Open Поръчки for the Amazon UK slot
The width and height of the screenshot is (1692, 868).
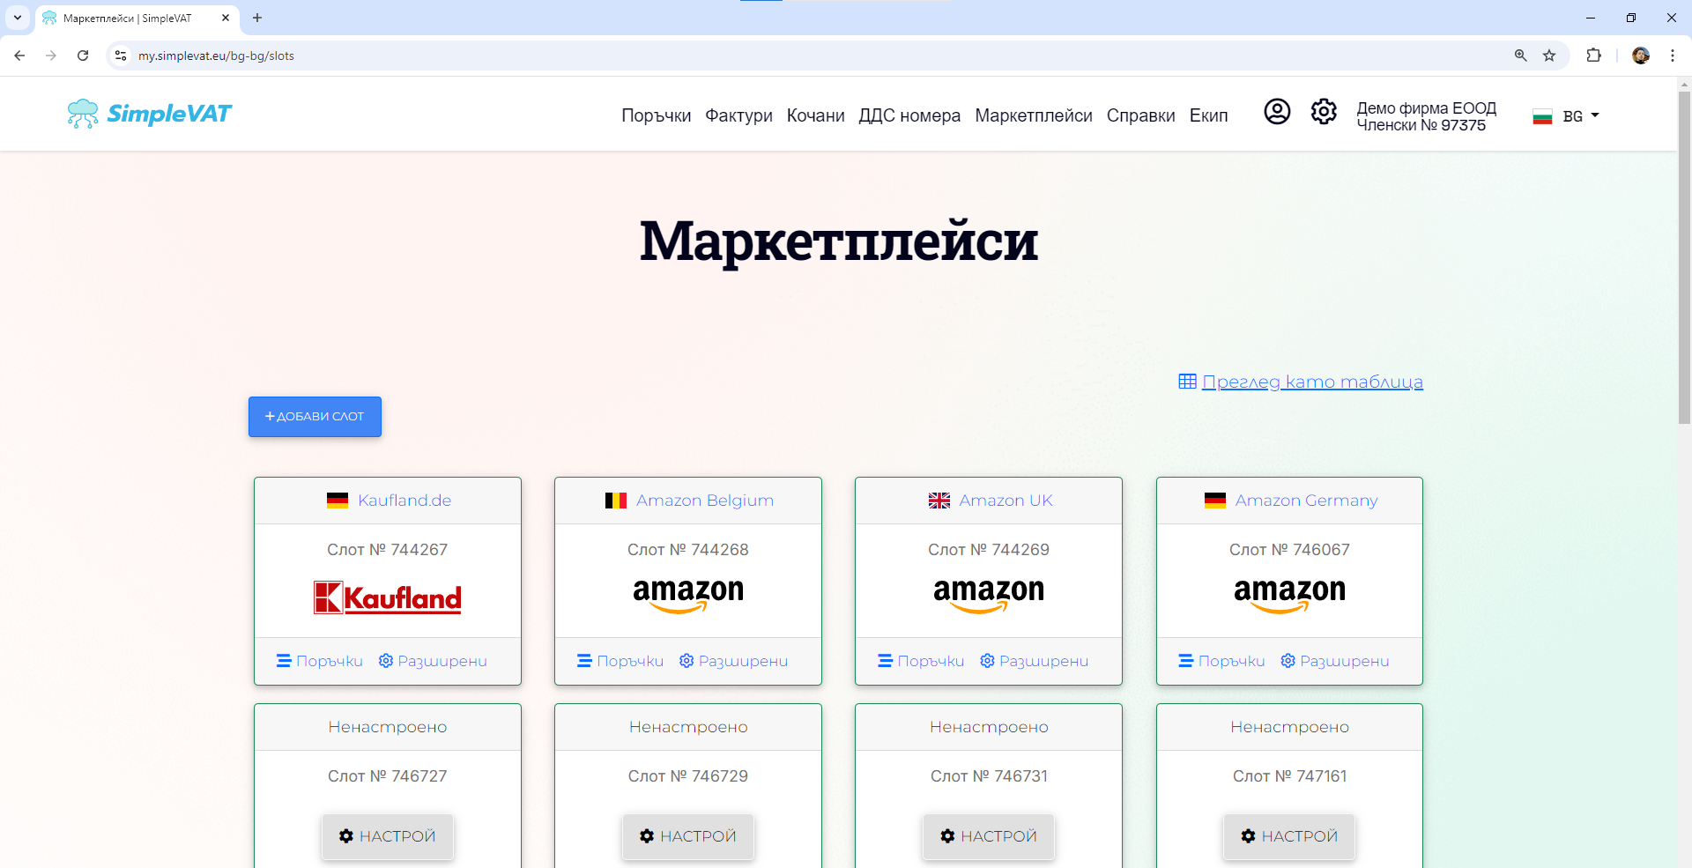tap(921, 661)
